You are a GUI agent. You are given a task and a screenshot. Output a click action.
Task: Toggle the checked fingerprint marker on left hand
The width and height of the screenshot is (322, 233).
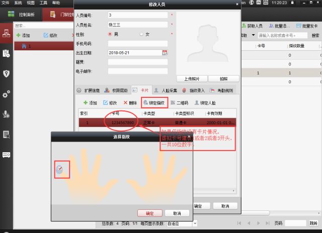click(60, 170)
